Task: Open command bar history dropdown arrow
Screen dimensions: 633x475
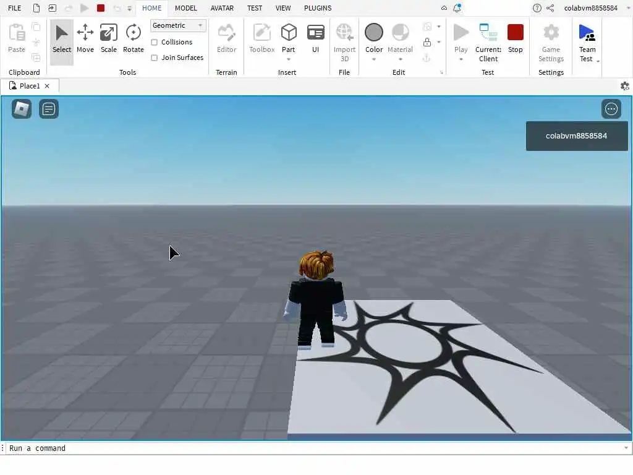Action: (626, 448)
